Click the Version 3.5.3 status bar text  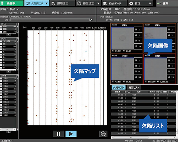click(x=133, y=141)
